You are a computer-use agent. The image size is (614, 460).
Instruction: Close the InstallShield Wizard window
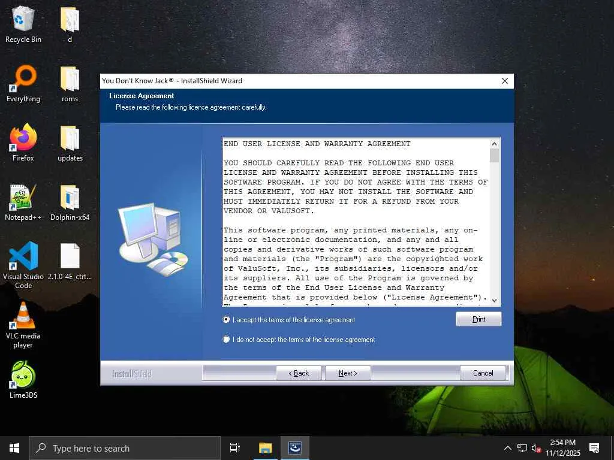(505, 81)
